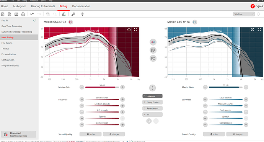
Task: Click the print icon in toolbar
Action: tap(23, 14)
